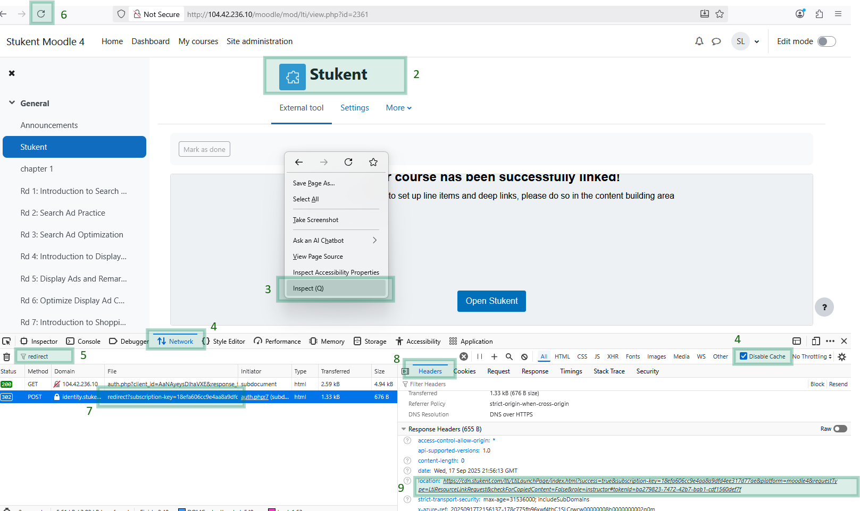The image size is (860, 511).
Task: Collapse the General course section
Action: click(x=12, y=103)
